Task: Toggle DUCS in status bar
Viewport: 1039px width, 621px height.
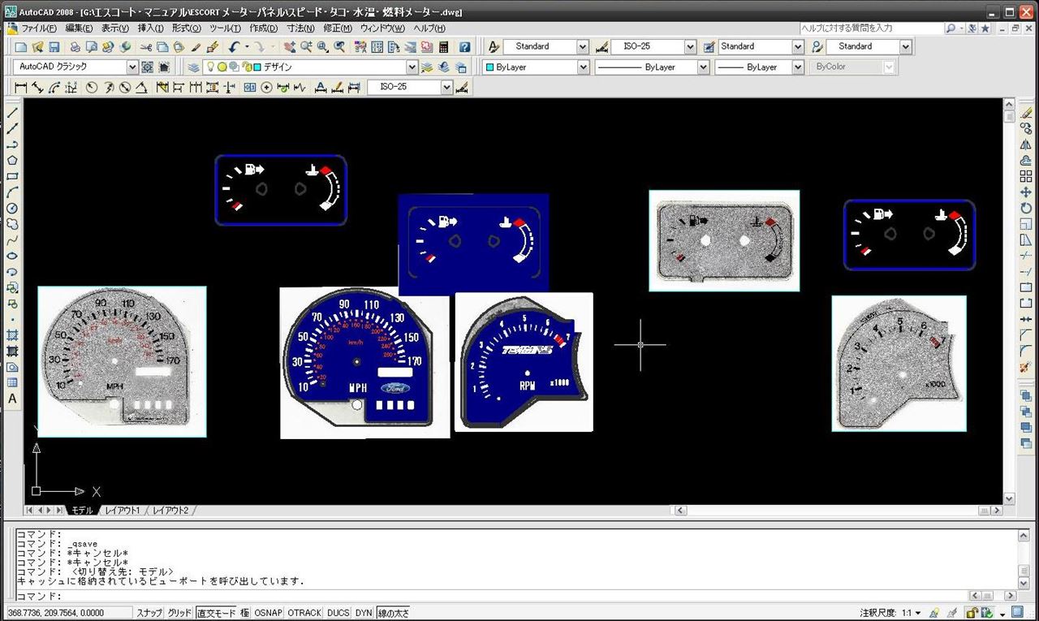Action: point(338,613)
